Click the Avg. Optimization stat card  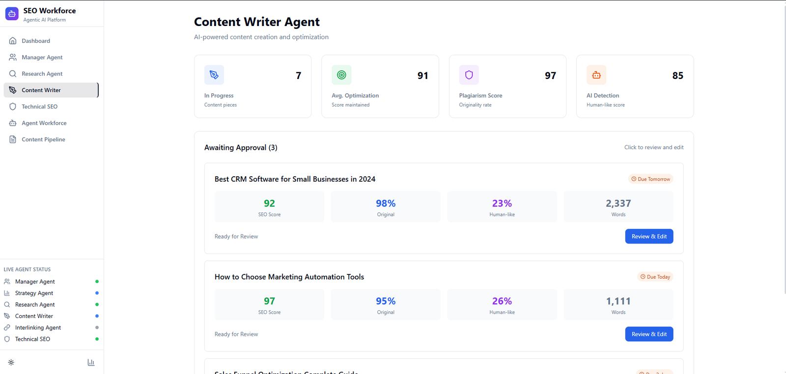tap(380, 86)
